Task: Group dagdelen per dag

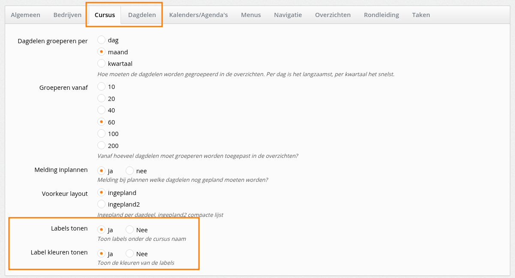Action: click(102, 40)
